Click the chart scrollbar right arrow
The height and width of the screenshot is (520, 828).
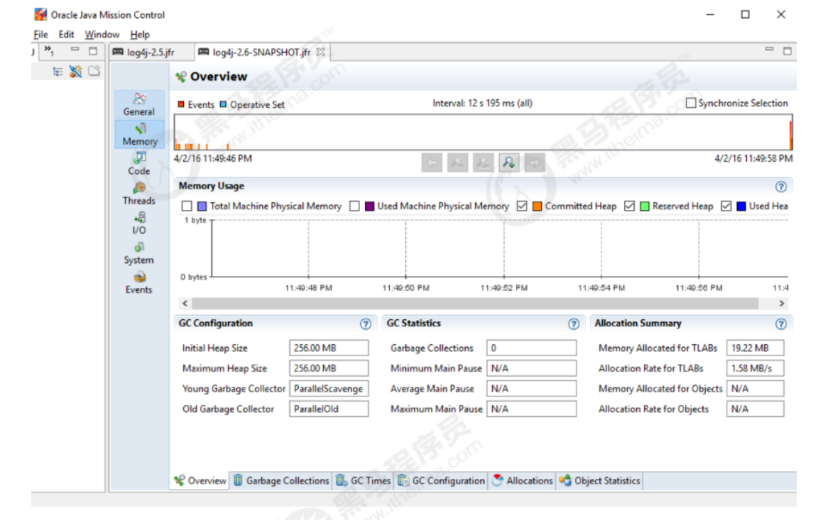(782, 304)
